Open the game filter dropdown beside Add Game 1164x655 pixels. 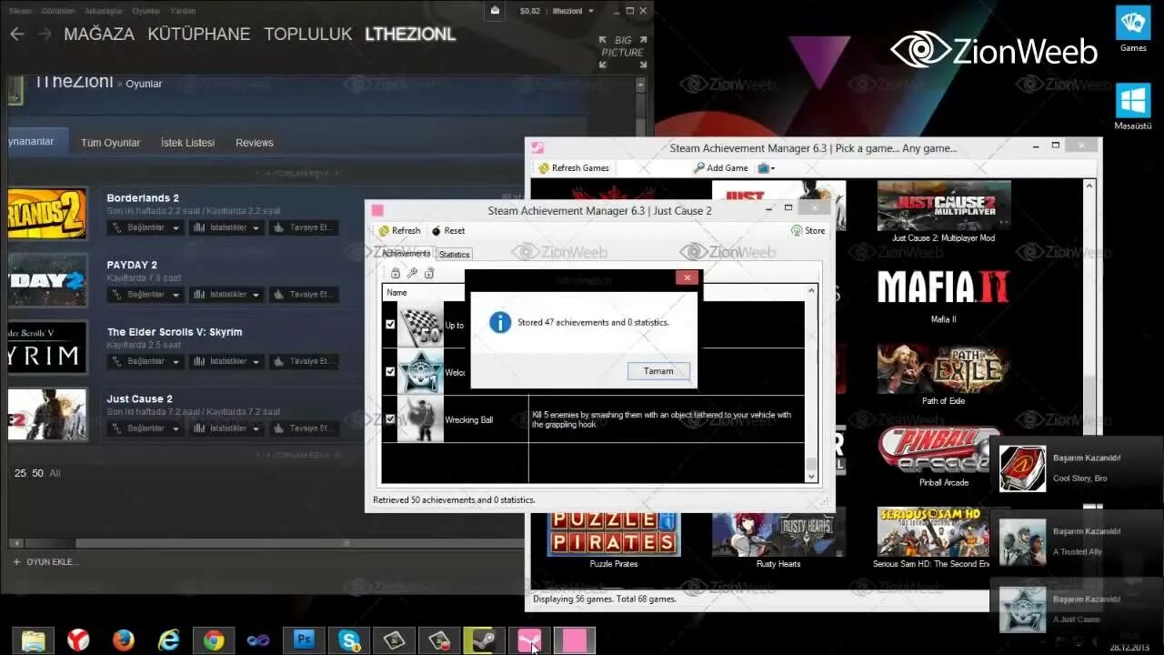pos(766,168)
